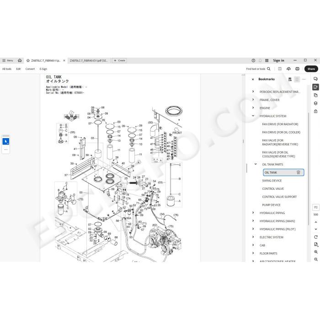Open FAN VALVE (FOR RADIATOR)(REVERSE TYPE) bookmark
The width and height of the screenshot is (320, 320).
(x=280, y=142)
